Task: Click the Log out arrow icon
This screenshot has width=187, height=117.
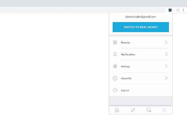Action: point(115,90)
